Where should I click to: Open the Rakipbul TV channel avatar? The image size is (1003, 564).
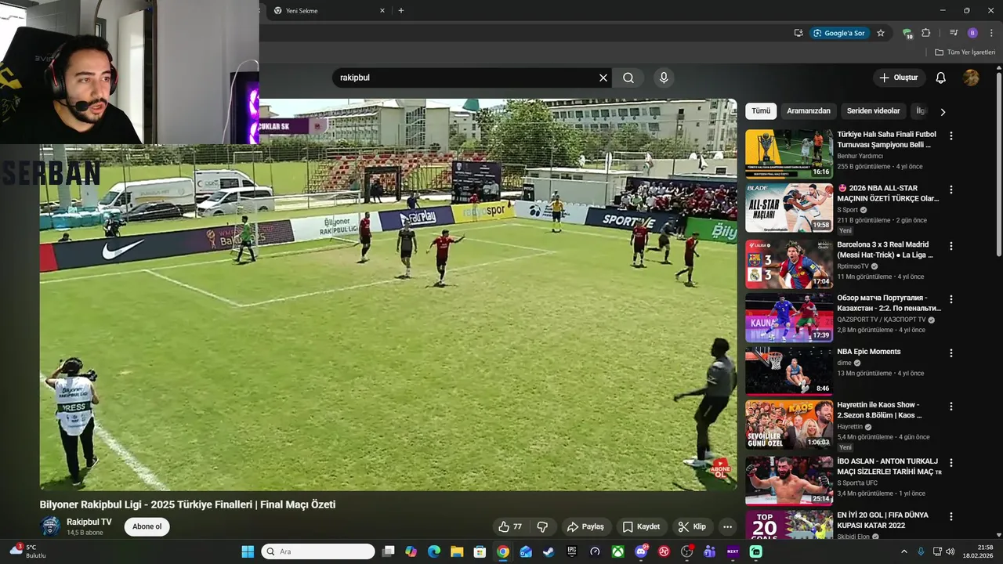(x=51, y=526)
